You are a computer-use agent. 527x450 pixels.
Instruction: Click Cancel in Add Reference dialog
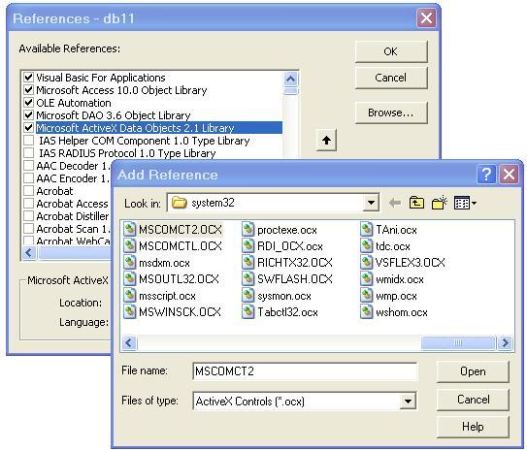coord(473,400)
